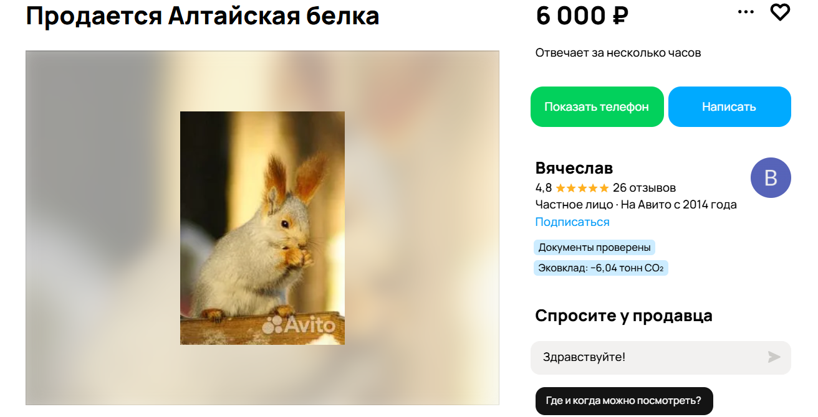Open the squirrel photo in the gallery
The width and height of the screenshot is (818, 417).
(x=262, y=228)
